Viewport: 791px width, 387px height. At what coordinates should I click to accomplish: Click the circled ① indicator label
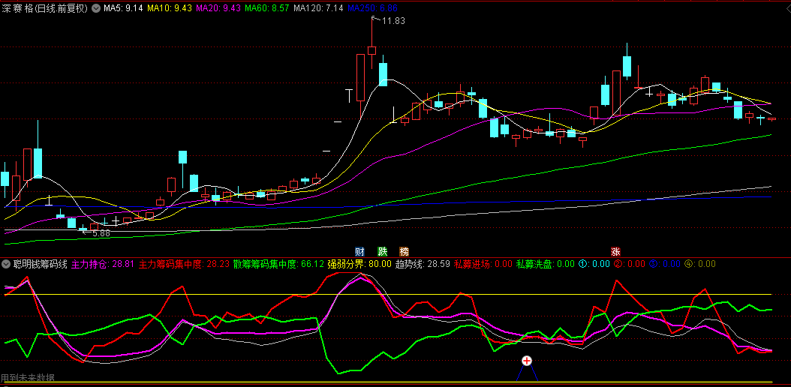[x=582, y=264]
